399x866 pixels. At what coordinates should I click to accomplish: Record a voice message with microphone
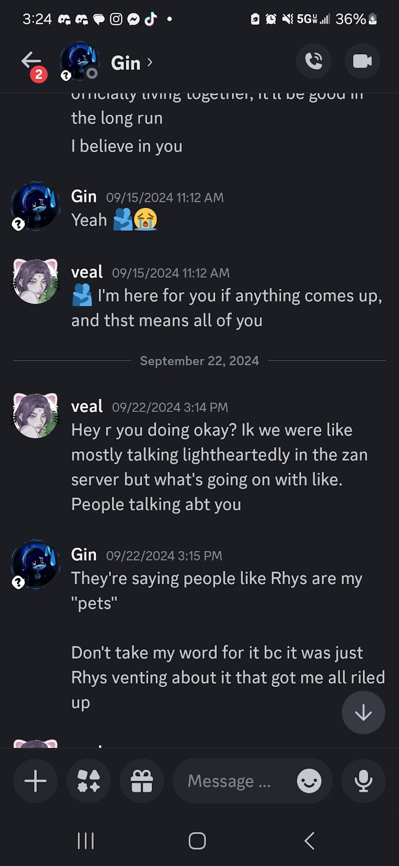(363, 781)
